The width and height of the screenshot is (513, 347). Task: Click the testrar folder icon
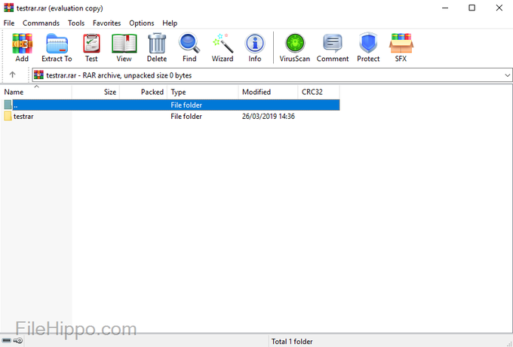click(x=8, y=116)
